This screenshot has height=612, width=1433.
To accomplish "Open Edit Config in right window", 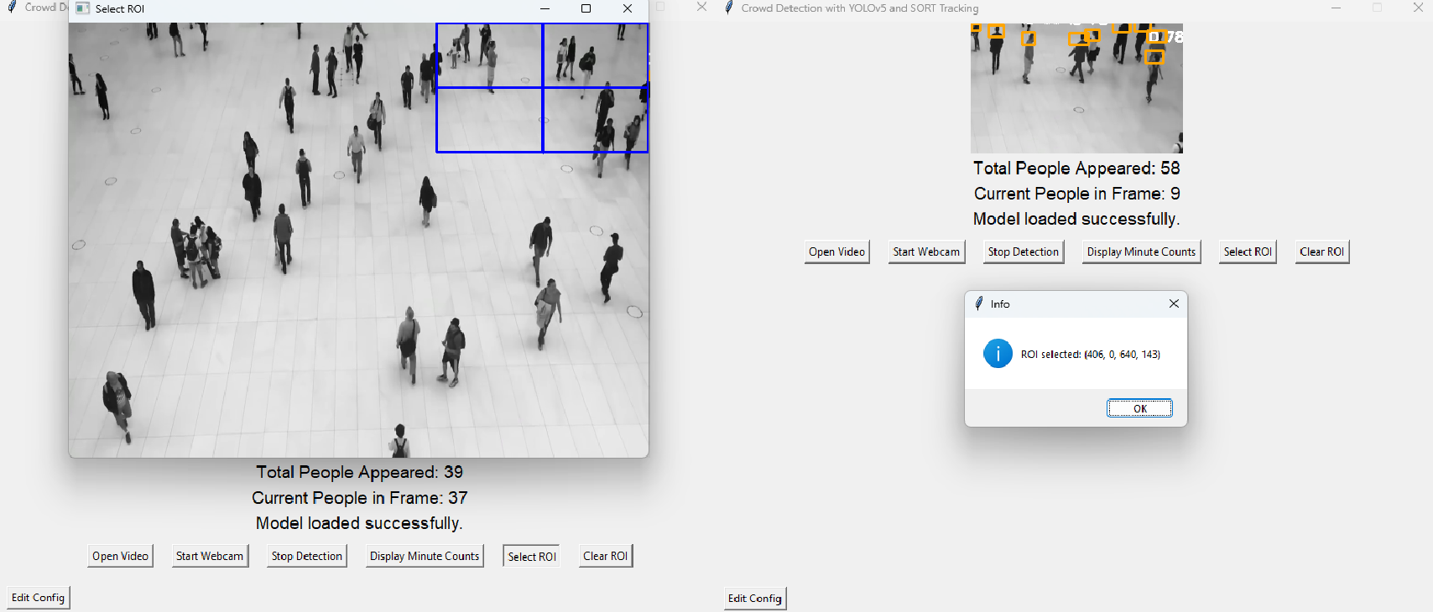I will pyautogui.click(x=754, y=599).
